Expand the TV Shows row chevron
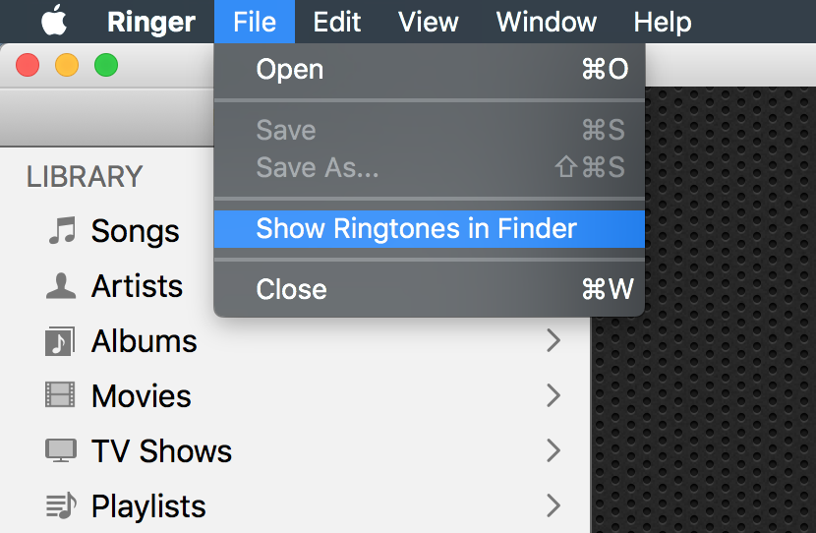816x533 pixels. [554, 451]
